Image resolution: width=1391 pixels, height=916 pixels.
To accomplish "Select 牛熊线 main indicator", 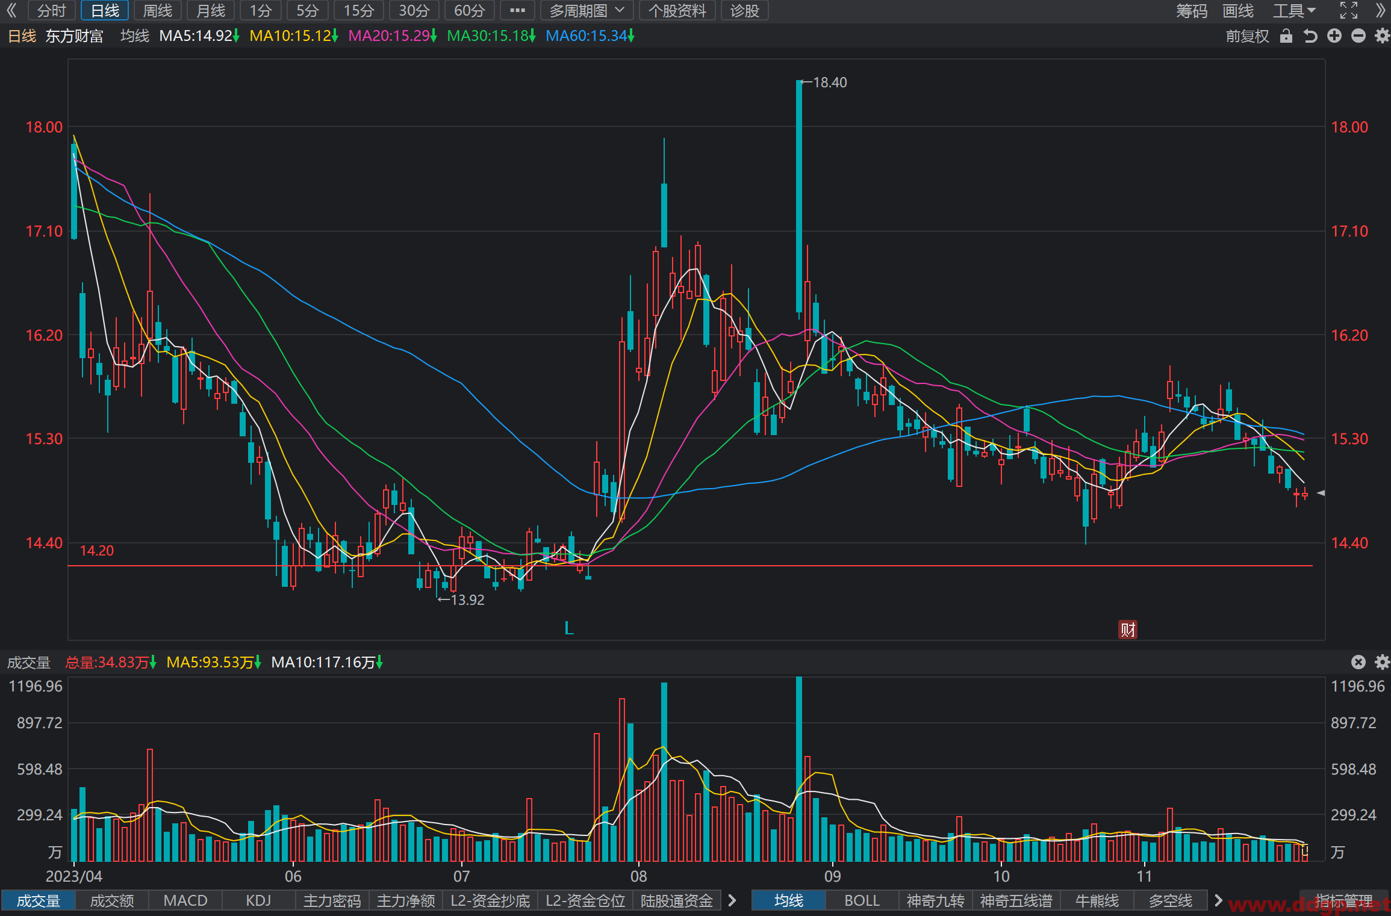I will pos(1097,900).
